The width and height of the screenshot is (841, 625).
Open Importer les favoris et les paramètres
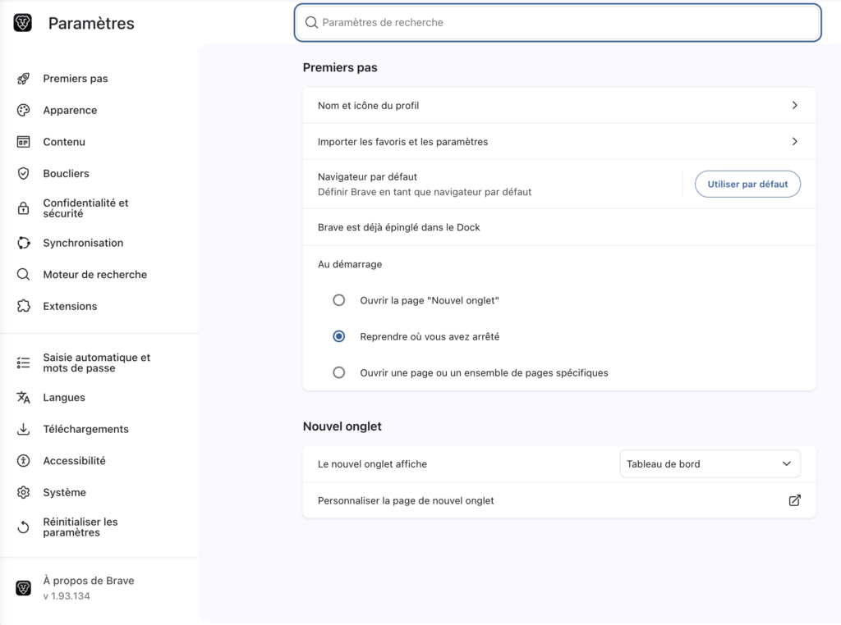(x=558, y=141)
